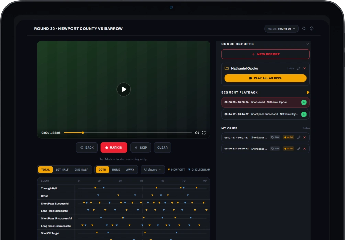Select the Total period tab
This screenshot has width=345, height=240.
click(x=45, y=170)
